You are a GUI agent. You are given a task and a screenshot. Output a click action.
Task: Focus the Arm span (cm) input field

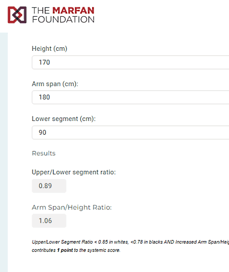[x=130, y=97]
